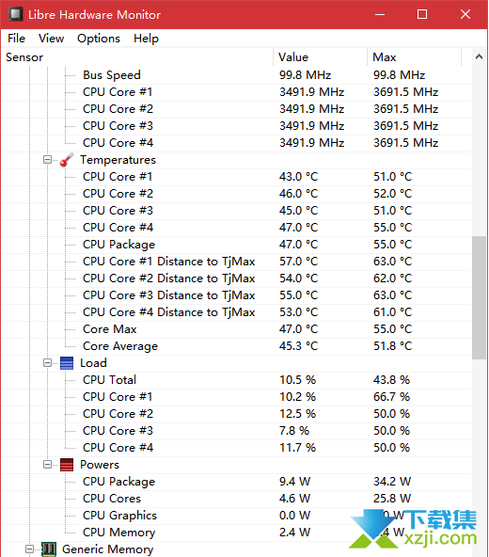The width and height of the screenshot is (489, 557).
Task: Select the CPU Core #4 clock row at 3491.9 MHz
Action: [237, 143]
